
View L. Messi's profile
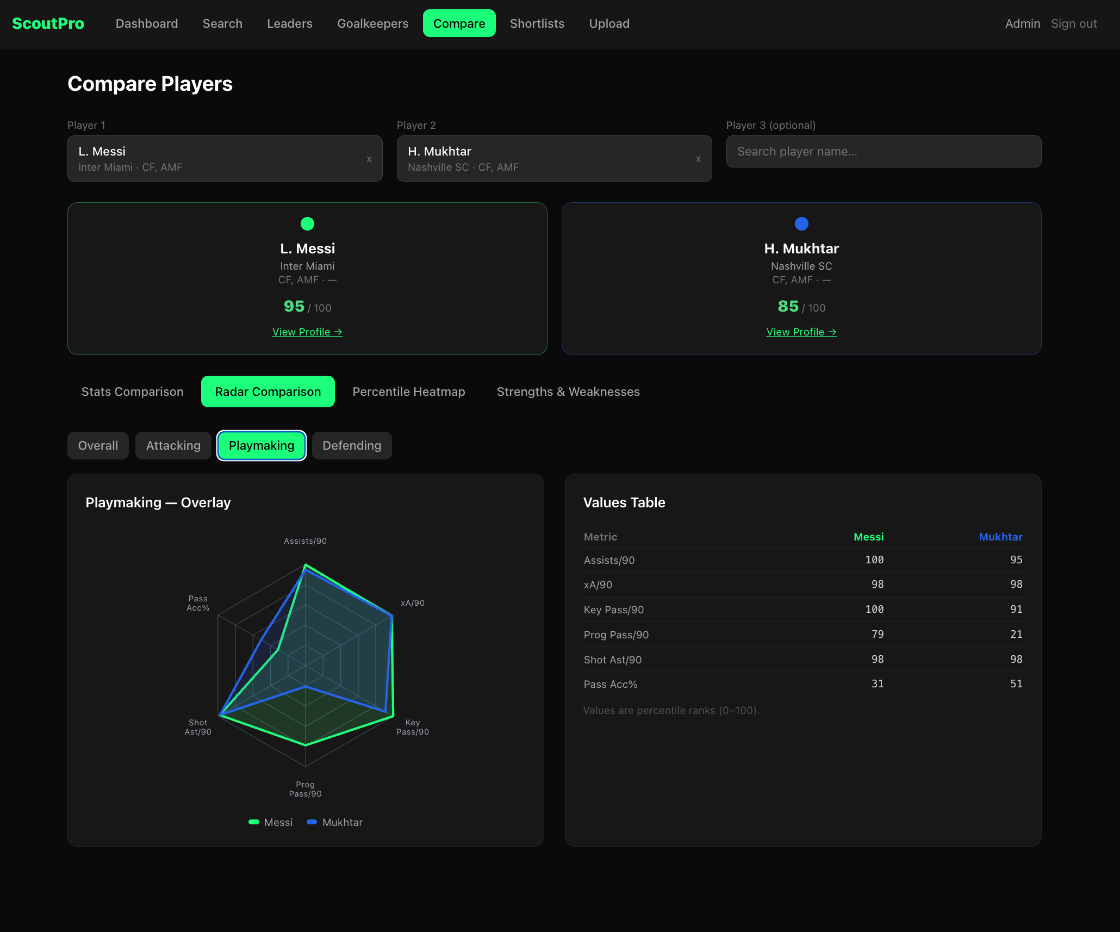[307, 332]
